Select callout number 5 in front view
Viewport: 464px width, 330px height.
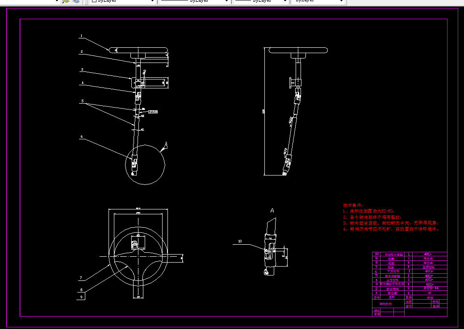coord(83,101)
